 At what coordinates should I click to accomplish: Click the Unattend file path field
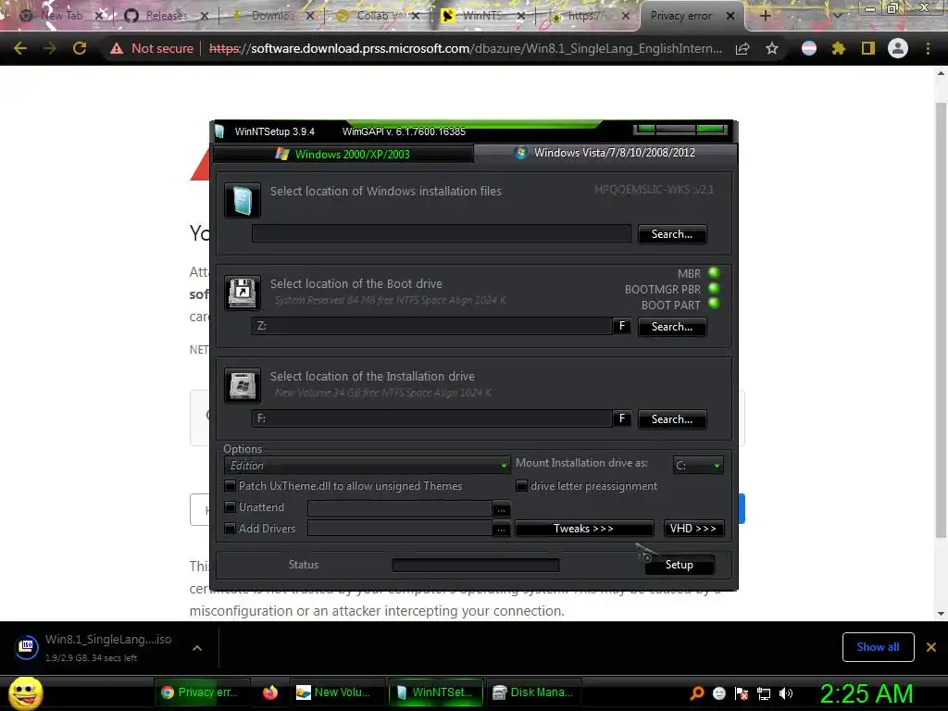pyautogui.click(x=400, y=508)
